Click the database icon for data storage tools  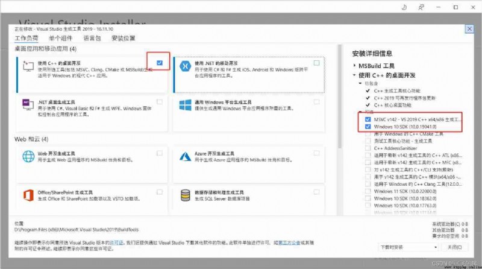tap(185, 195)
